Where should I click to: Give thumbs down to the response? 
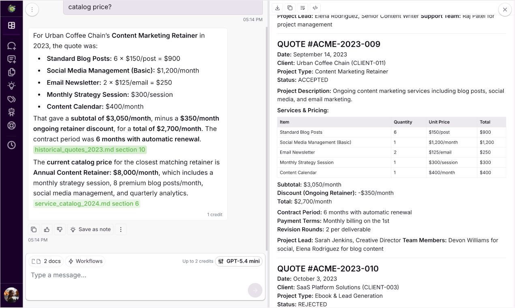click(60, 229)
